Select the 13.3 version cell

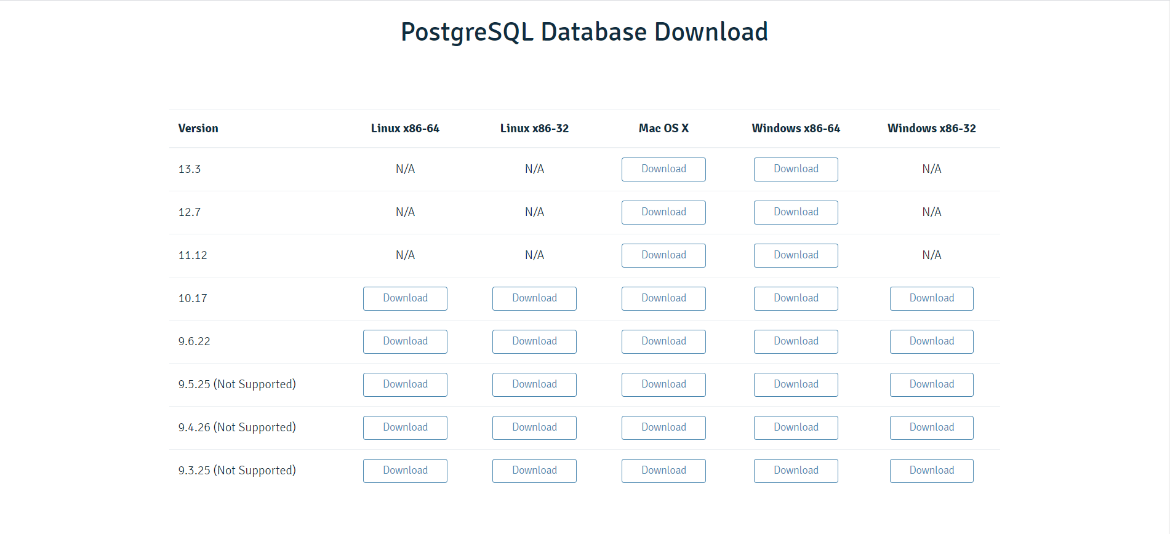pos(190,169)
